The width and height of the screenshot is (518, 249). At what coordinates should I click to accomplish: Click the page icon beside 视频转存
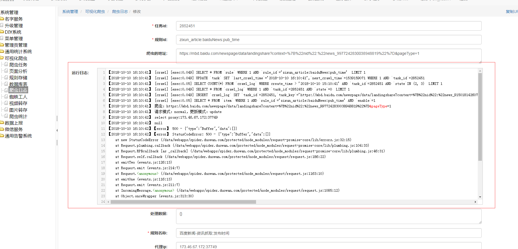point(6,103)
